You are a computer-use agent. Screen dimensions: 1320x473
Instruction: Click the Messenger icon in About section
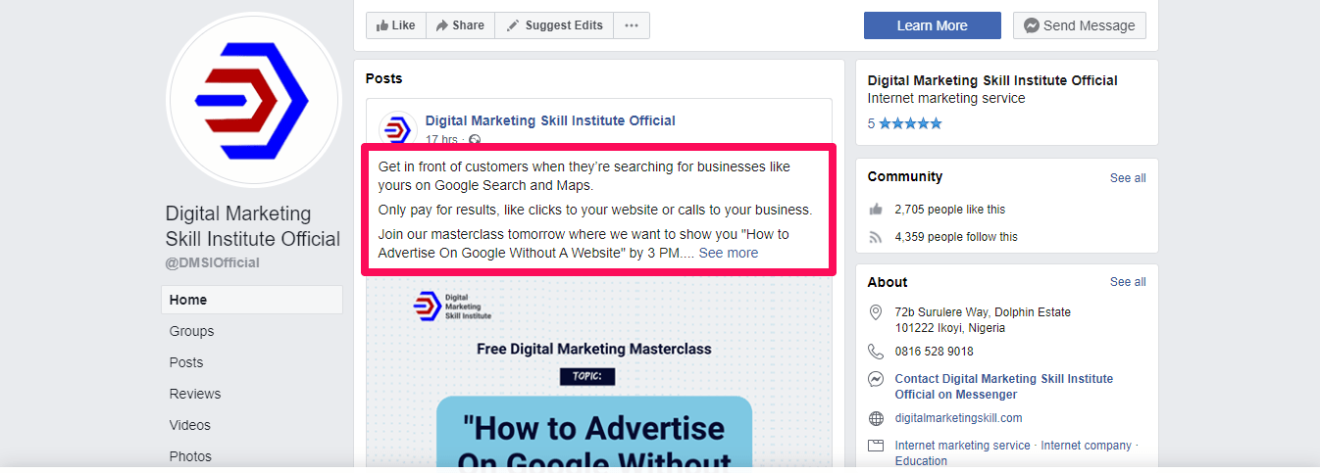tap(876, 379)
